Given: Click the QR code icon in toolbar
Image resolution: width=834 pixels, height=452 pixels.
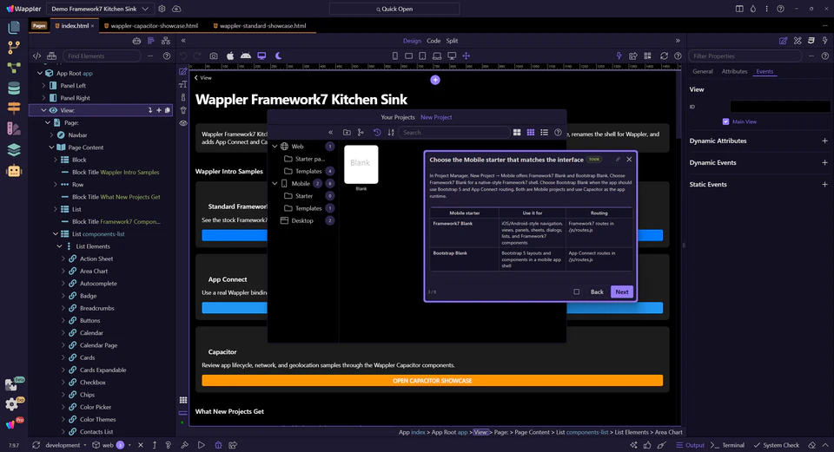Looking at the screenshot, I should pos(647,56).
